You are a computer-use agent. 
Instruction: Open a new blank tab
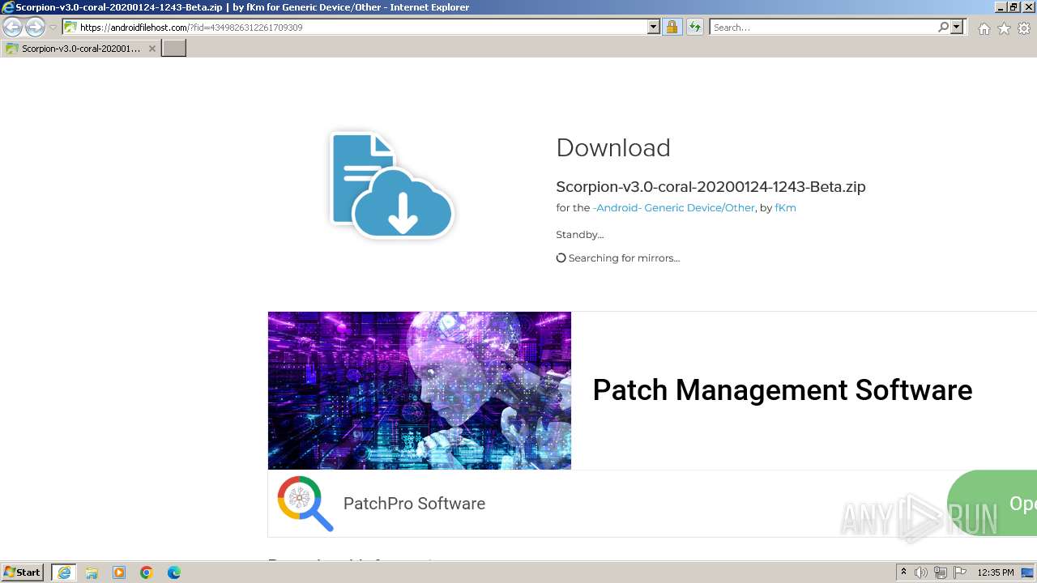(x=174, y=49)
